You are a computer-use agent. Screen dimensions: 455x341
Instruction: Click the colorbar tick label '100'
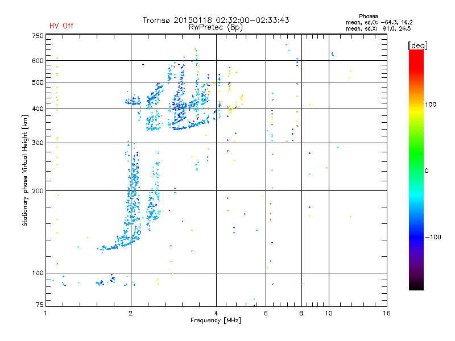(x=431, y=105)
